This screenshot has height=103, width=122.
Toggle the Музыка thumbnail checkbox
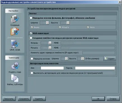60,27
